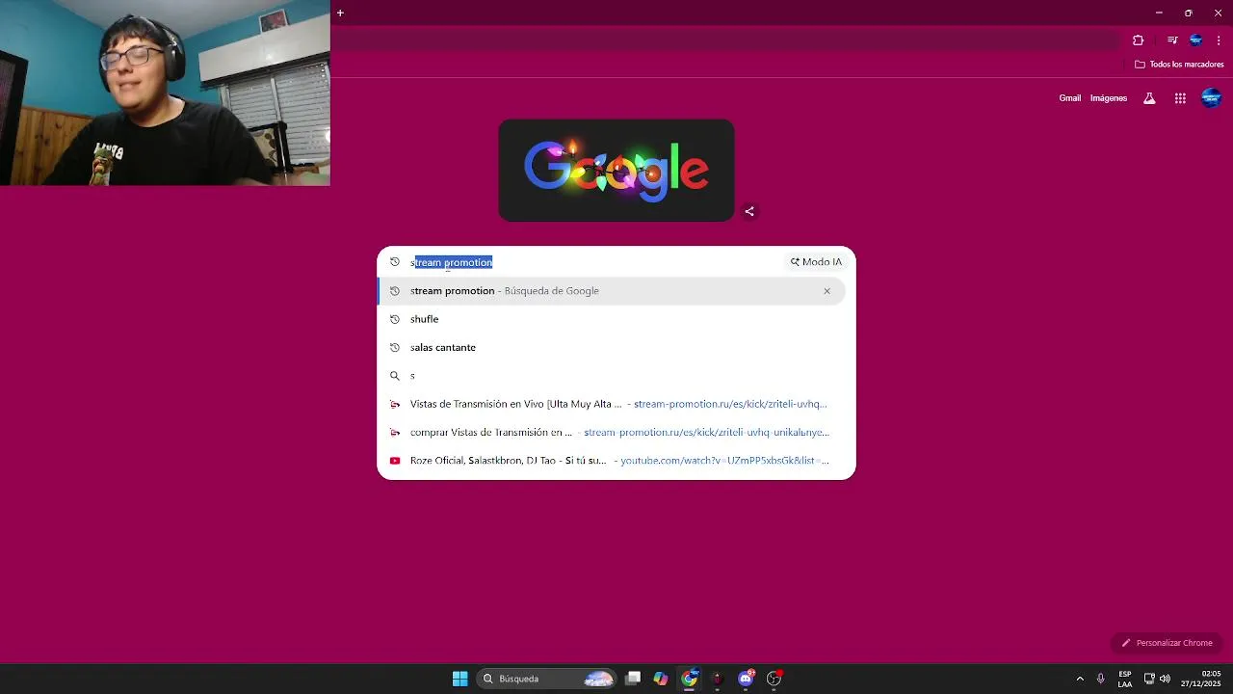Open Discord from the taskbar
The width and height of the screenshot is (1233, 694).
coord(746,679)
